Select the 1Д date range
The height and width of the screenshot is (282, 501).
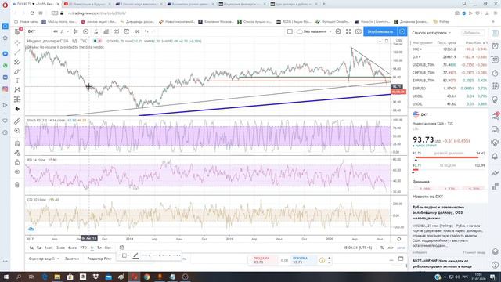pyautogui.click(x=31, y=248)
